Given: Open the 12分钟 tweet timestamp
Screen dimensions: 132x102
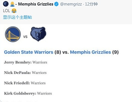Looking at the screenshot, I should pos(91,4).
